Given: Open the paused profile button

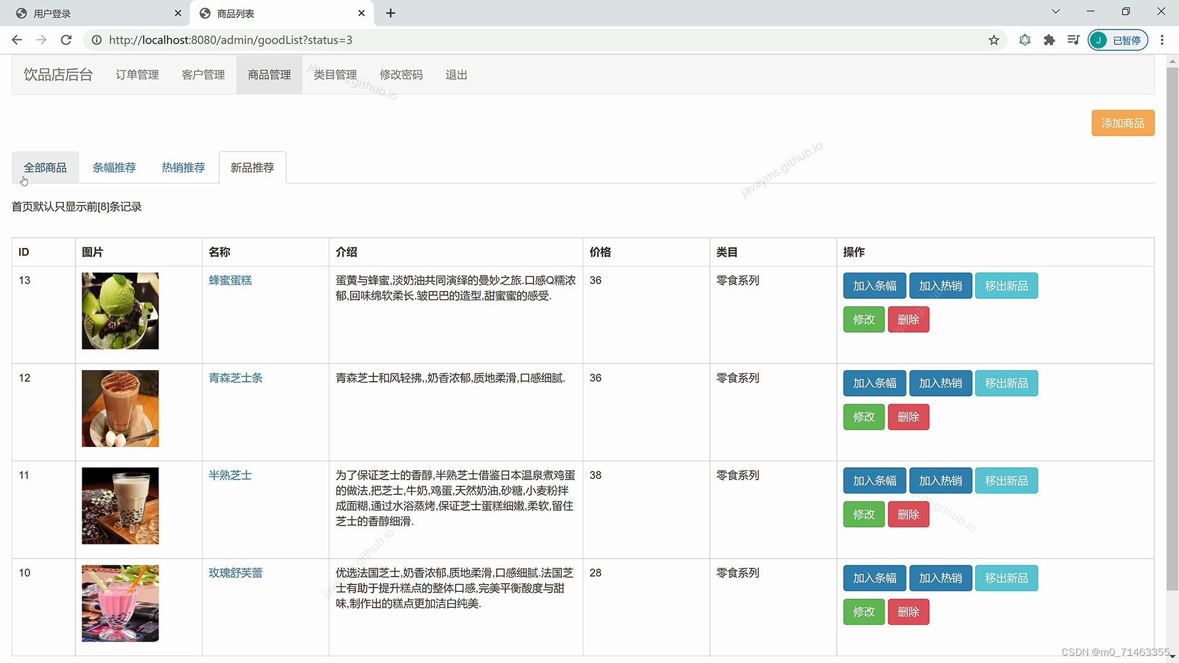Looking at the screenshot, I should click(x=1118, y=40).
